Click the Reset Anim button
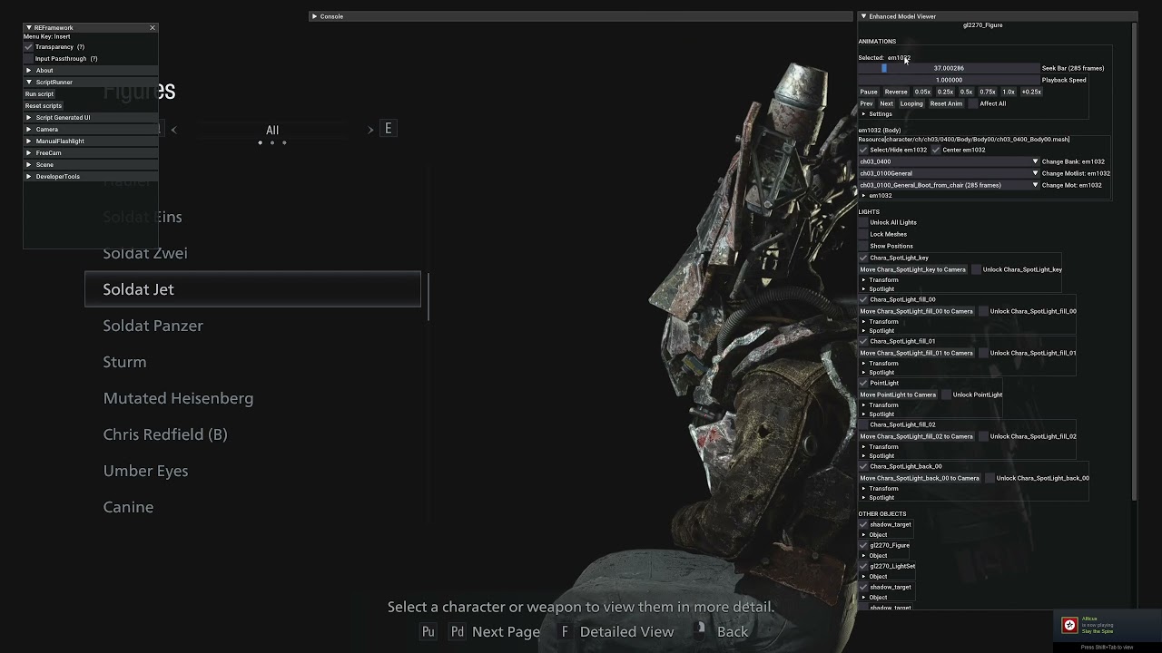The image size is (1162, 653). click(x=946, y=103)
